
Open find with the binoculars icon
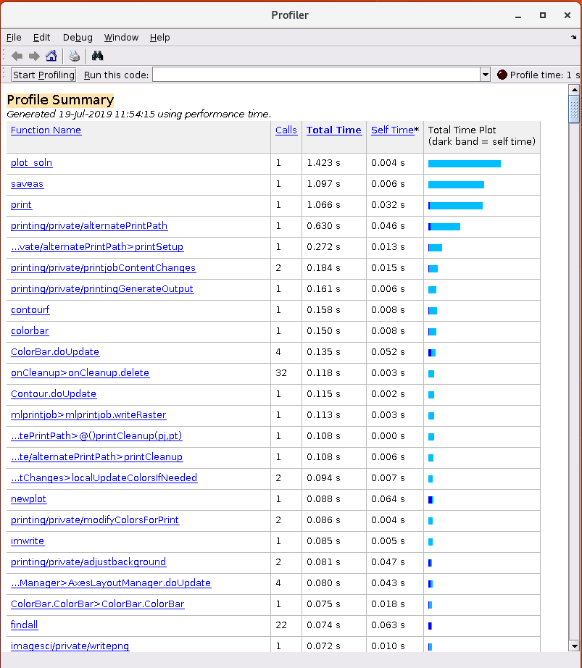(x=97, y=56)
